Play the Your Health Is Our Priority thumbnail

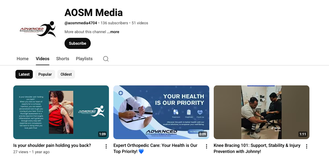click(x=161, y=112)
